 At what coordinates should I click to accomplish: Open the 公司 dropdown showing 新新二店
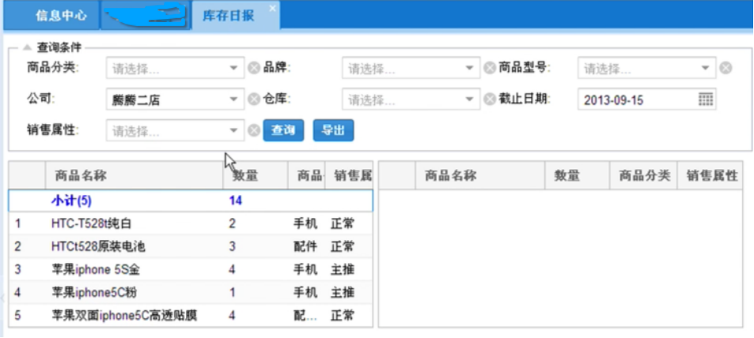coord(233,100)
